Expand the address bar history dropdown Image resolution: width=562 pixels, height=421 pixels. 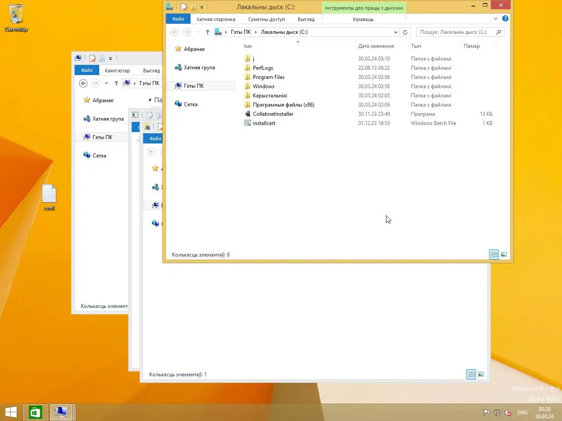396,32
